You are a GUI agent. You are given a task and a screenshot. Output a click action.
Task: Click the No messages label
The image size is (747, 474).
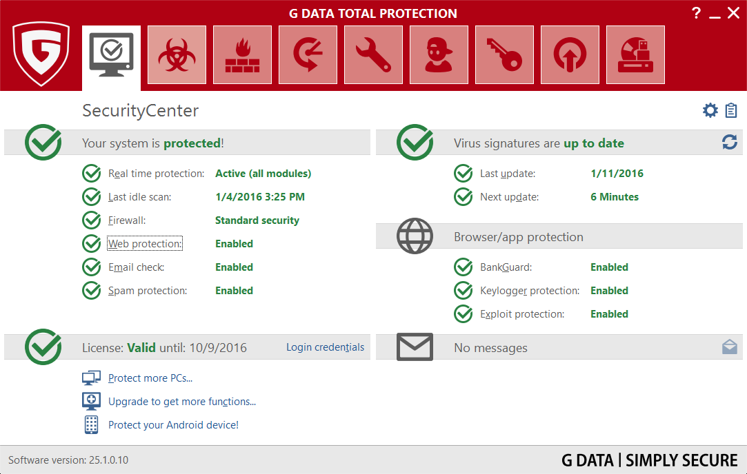click(x=490, y=348)
